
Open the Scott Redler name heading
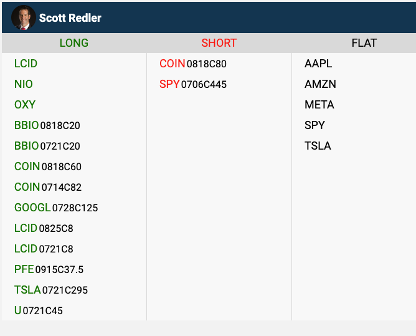[x=70, y=18]
